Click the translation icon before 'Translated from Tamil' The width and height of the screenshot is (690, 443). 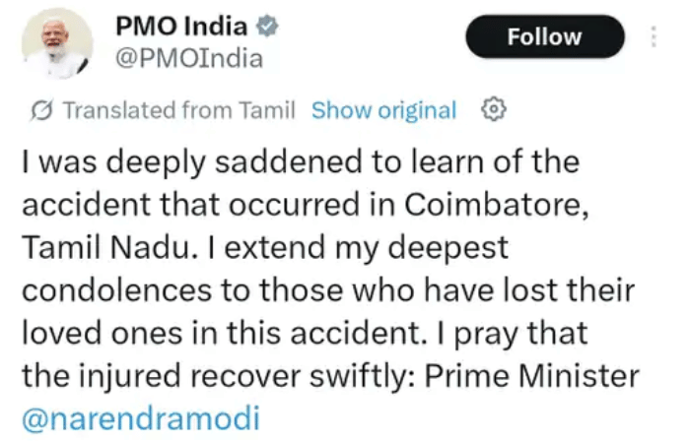click(x=42, y=110)
